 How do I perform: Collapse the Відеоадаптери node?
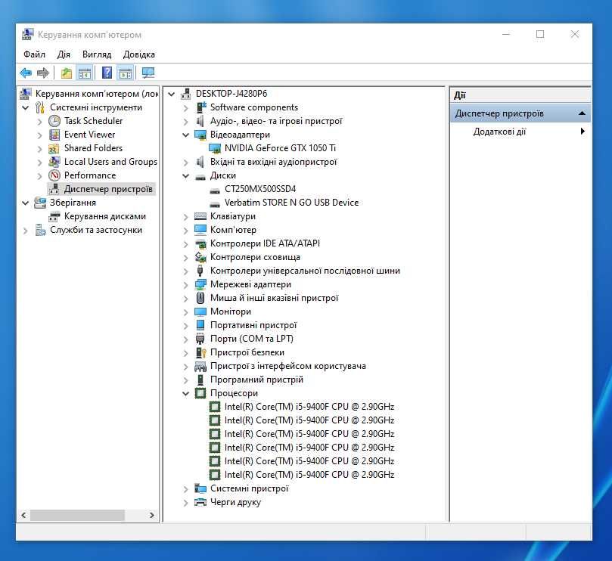pyautogui.click(x=186, y=135)
